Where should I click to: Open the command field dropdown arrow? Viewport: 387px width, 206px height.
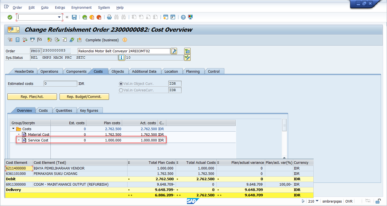[x=59, y=17]
